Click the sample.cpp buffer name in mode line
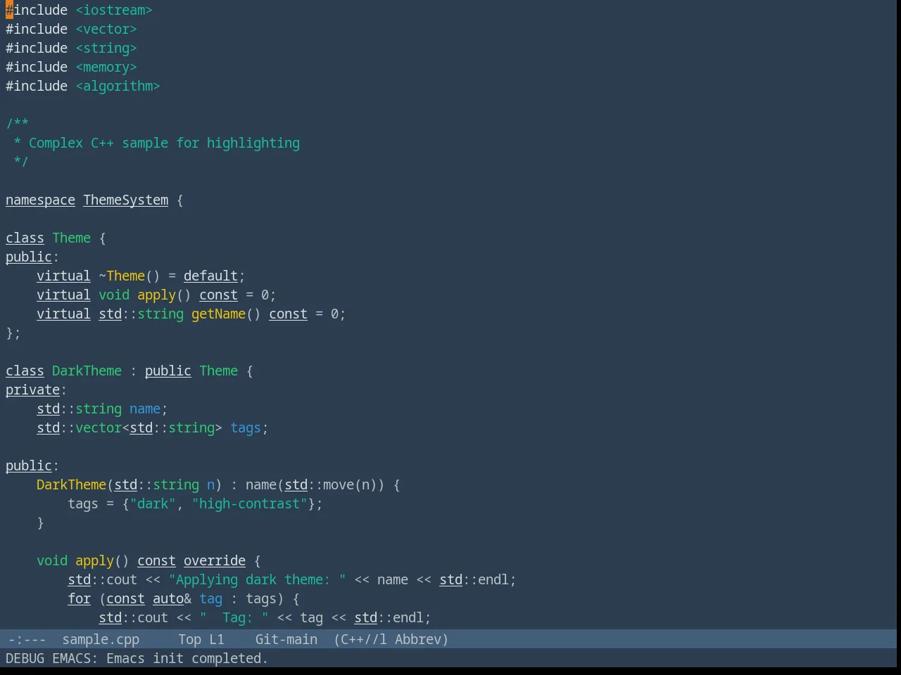This screenshot has width=901, height=675. [101, 639]
